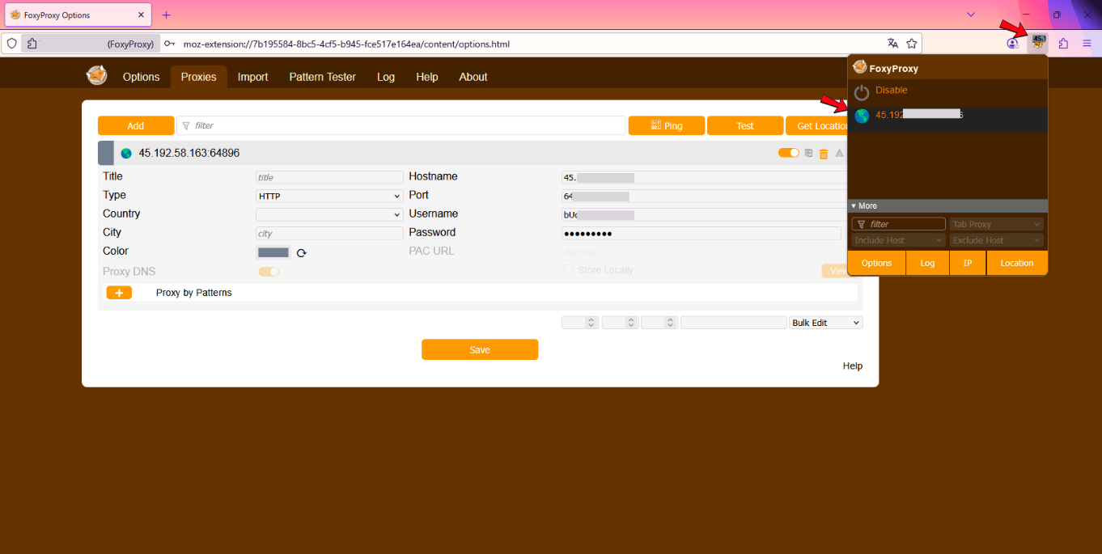Image resolution: width=1102 pixels, height=554 pixels.
Task: Click the filter field in FoxyProxy popup
Action: tap(898, 224)
